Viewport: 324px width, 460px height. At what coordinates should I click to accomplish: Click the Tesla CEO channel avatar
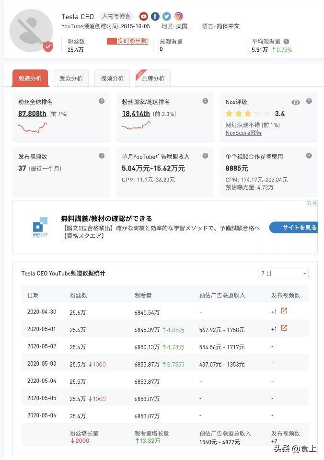tap(31, 31)
